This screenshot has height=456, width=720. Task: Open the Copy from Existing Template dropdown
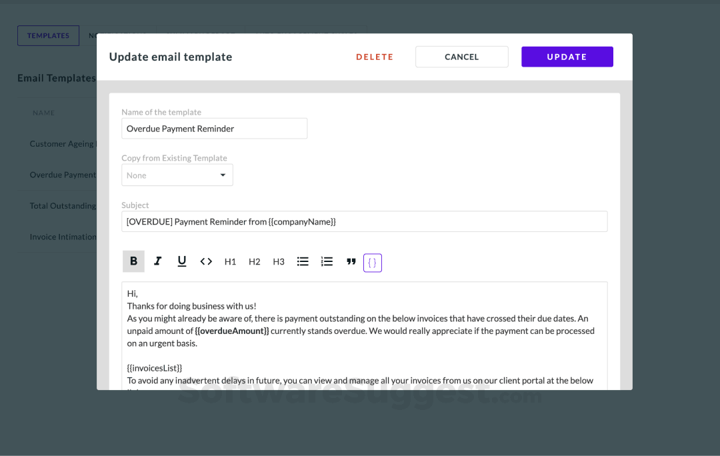pyautogui.click(x=177, y=175)
